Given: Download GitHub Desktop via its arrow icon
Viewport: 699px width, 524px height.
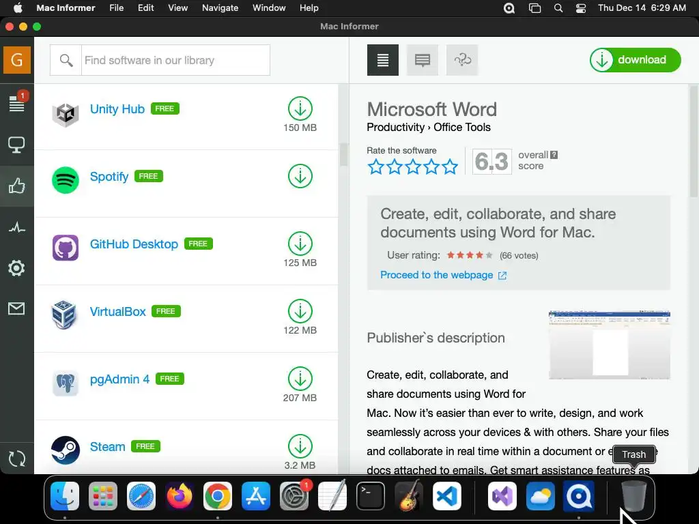Looking at the screenshot, I should pyautogui.click(x=300, y=244).
